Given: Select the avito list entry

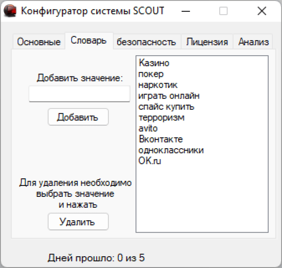Looking at the screenshot, I should tap(148, 128).
